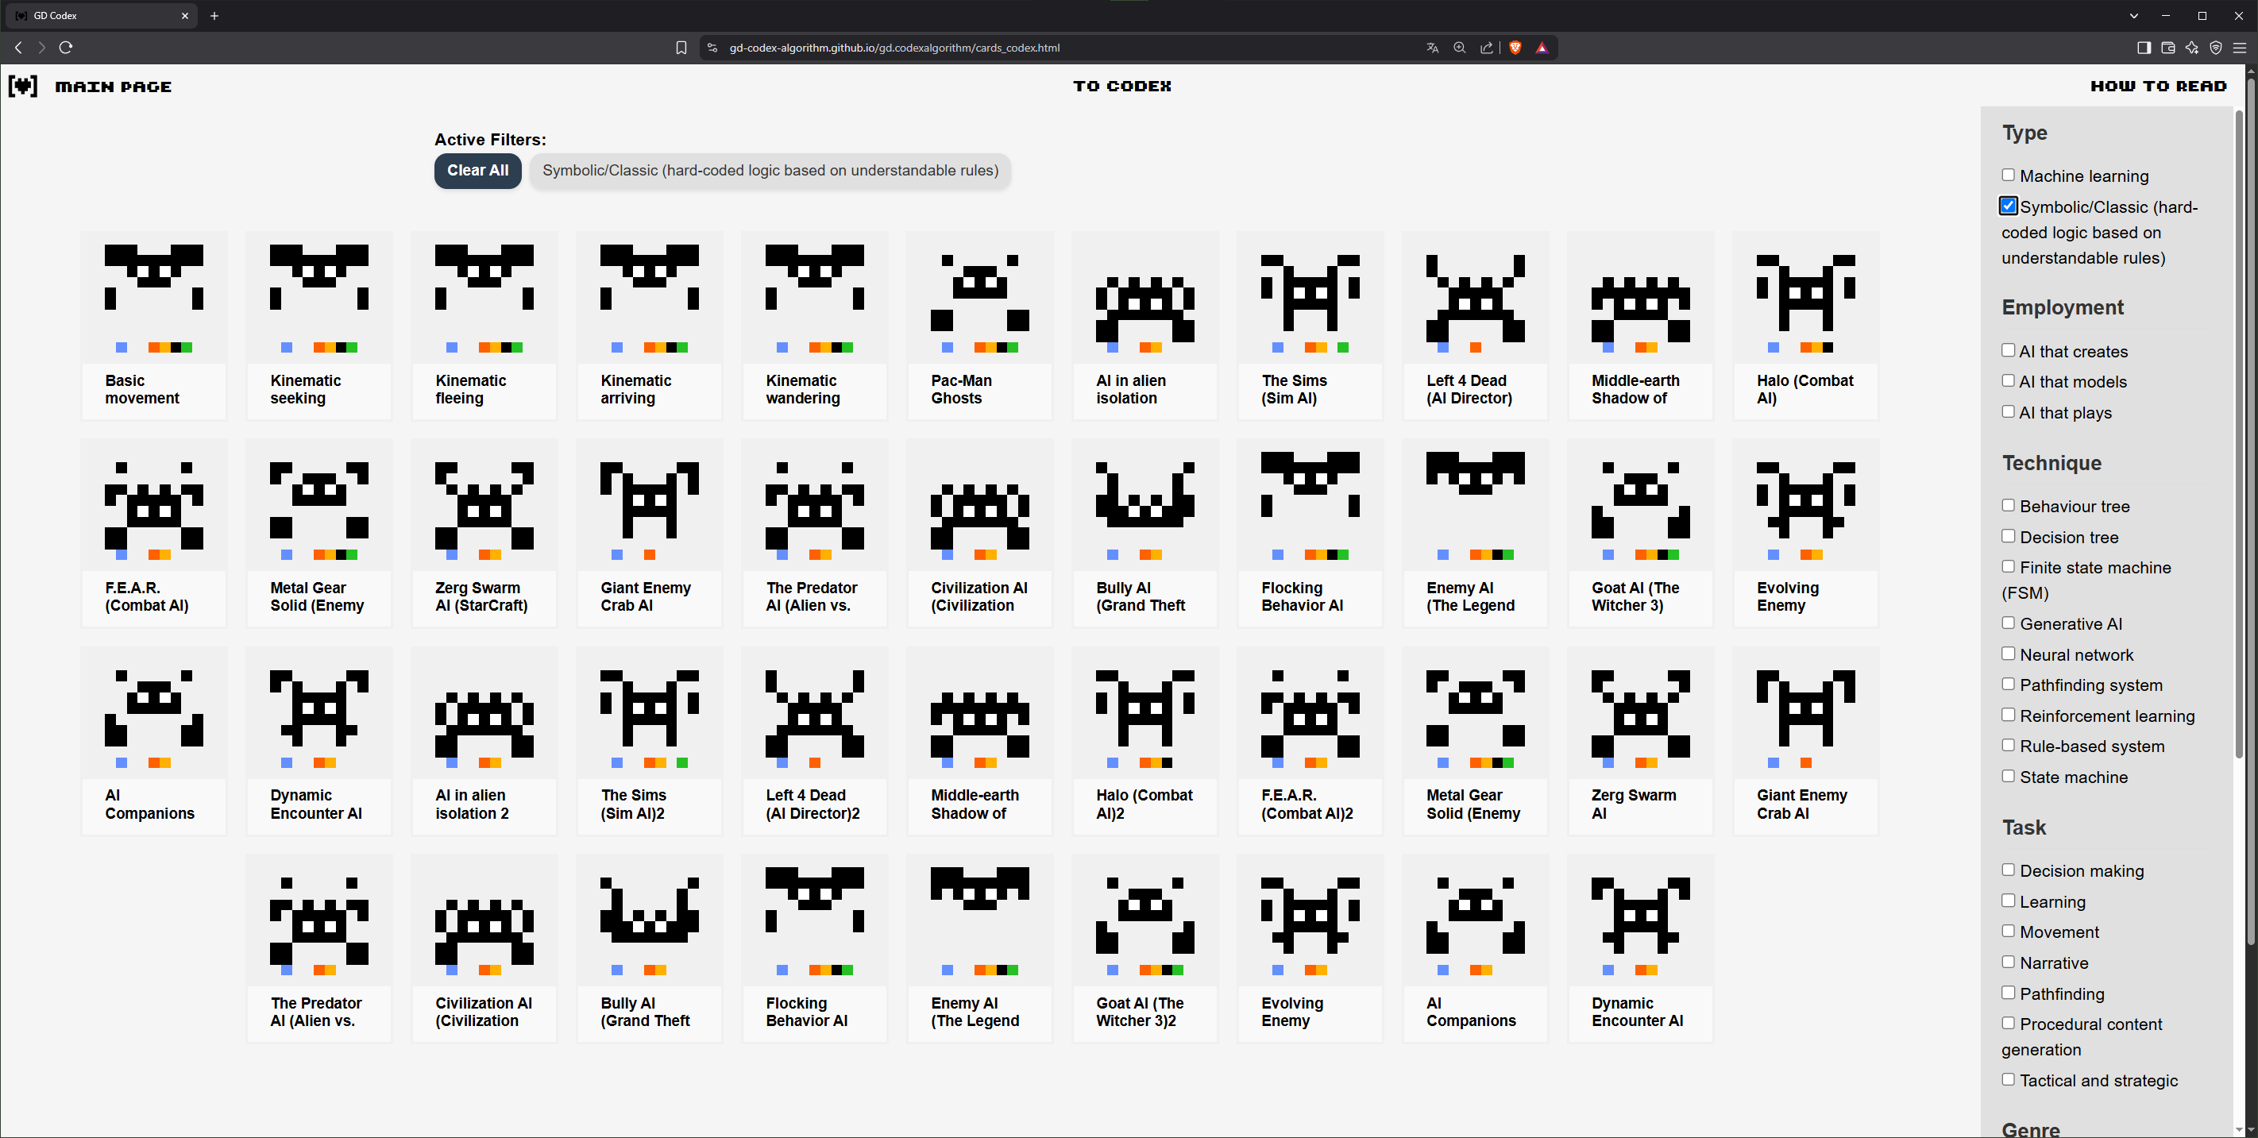Open the AI in alien isolation 2 card
This screenshot has height=1138, width=2258.
click(x=484, y=741)
